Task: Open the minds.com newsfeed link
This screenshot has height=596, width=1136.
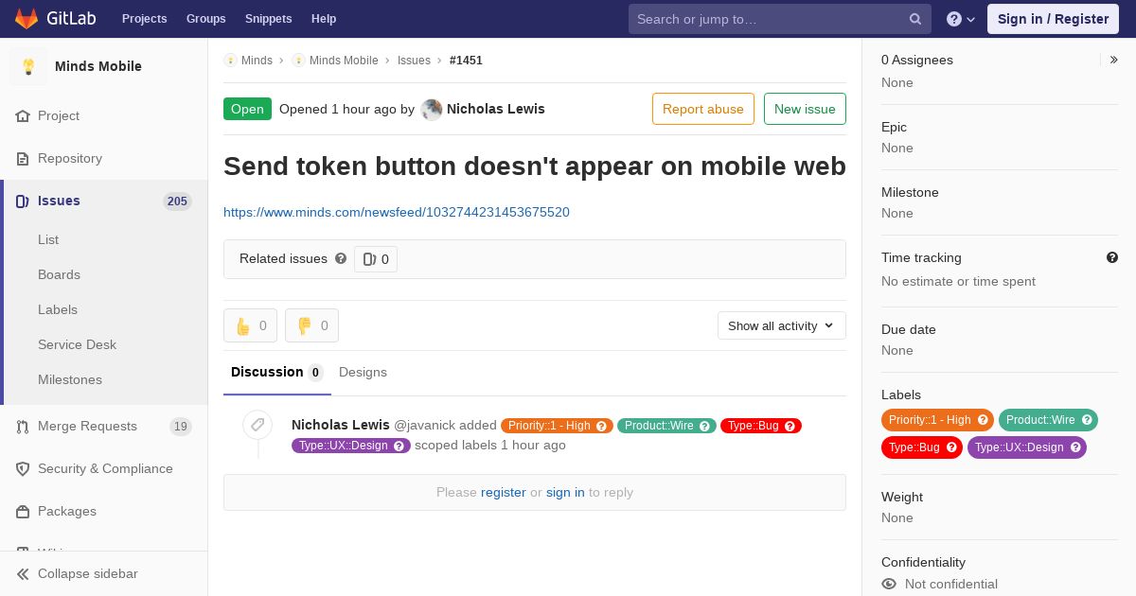Action: click(x=397, y=212)
